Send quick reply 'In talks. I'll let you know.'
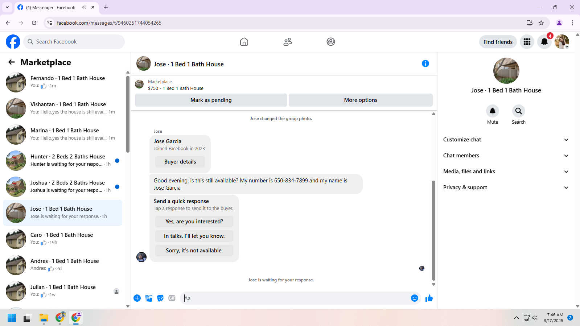The height and width of the screenshot is (326, 580). click(x=194, y=236)
